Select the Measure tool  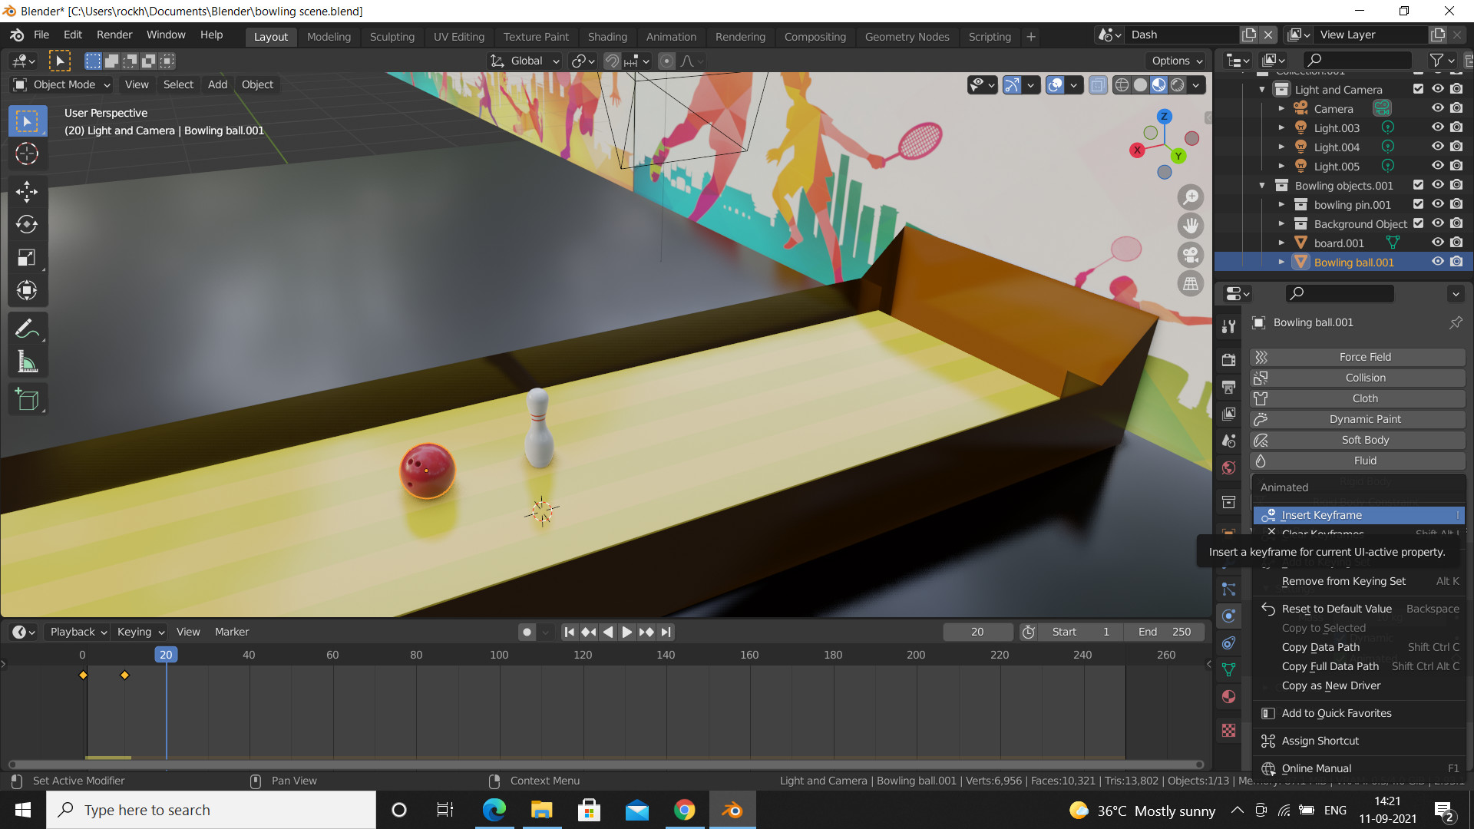tap(28, 362)
